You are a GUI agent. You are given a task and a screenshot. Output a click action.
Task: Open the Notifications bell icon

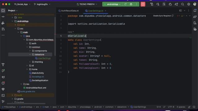pyautogui.click(x=195, y=10)
